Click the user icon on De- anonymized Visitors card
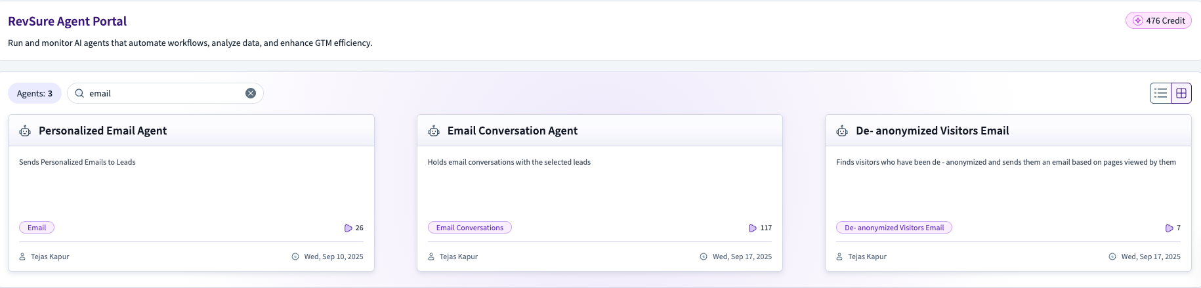The image size is (1201, 288). point(839,257)
